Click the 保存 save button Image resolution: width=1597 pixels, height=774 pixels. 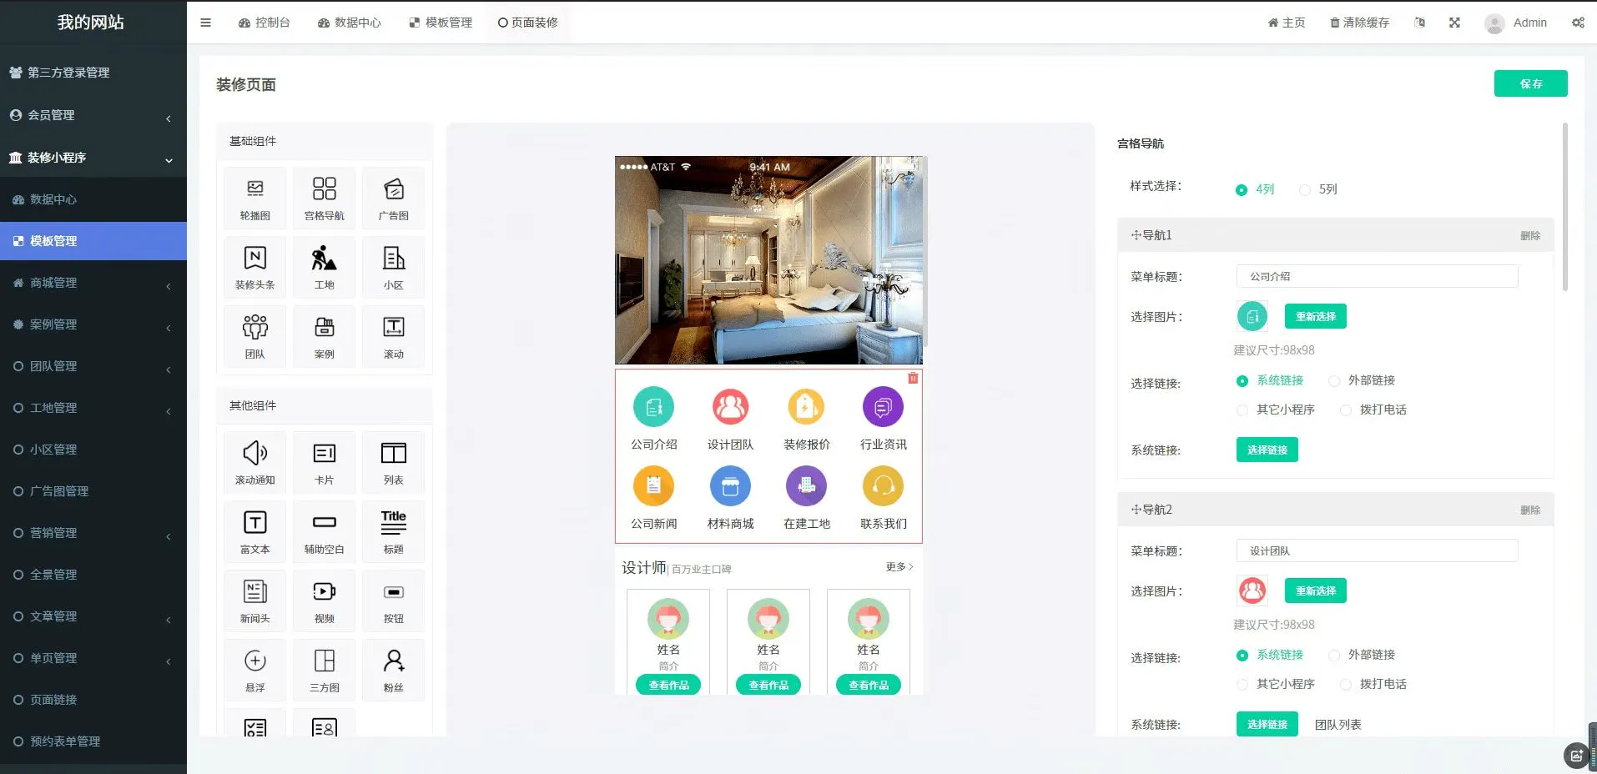[1530, 83]
